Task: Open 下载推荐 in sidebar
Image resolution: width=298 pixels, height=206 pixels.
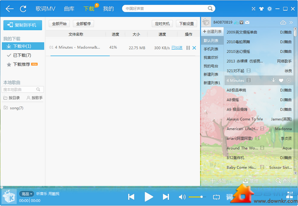Action: (x=23, y=64)
